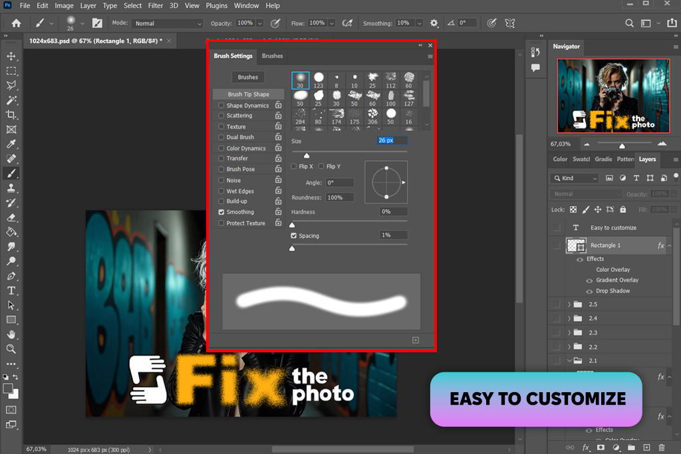This screenshot has height=454, width=681.
Task: Adjust the brush Size slider handle
Action: tap(307, 156)
